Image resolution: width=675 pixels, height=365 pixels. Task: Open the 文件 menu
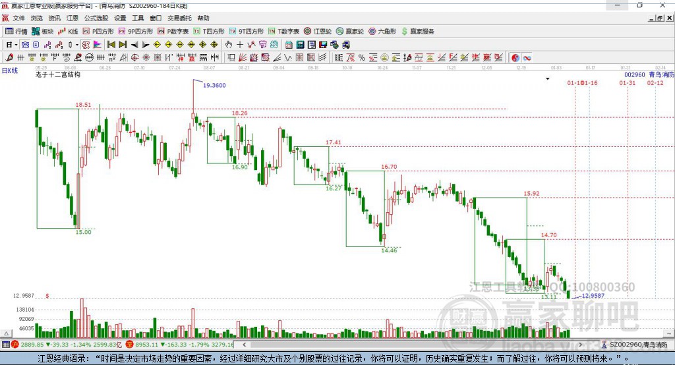19,18
